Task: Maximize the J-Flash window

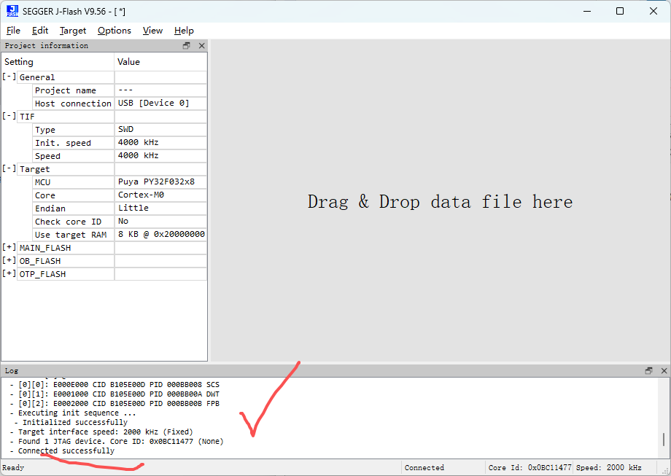Action: click(x=620, y=11)
